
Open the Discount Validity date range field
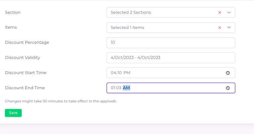click(x=171, y=58)
